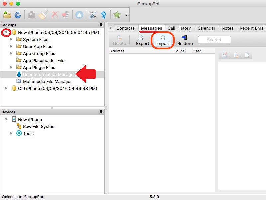Open Multimedia File Manager
266x200 pixels.
48,81
